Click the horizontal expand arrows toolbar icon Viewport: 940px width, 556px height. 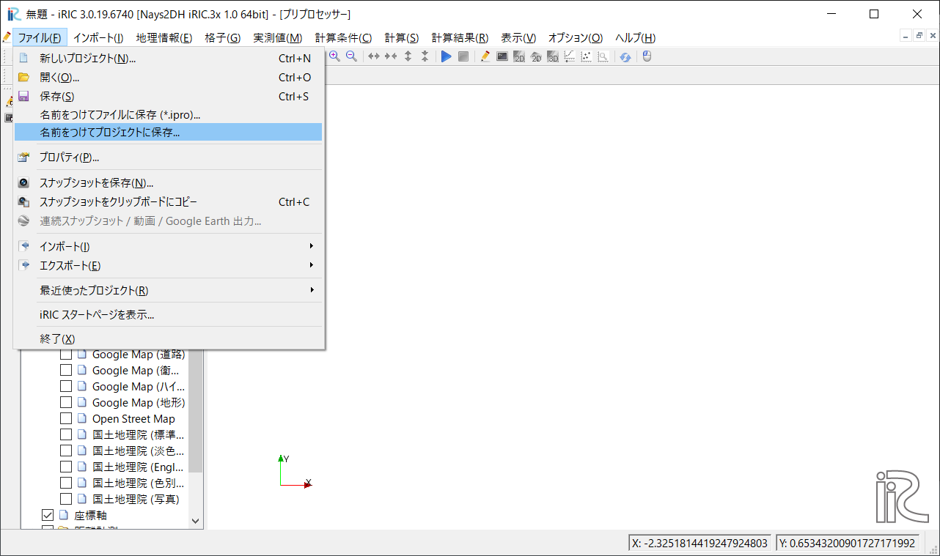tap(374, 56)
